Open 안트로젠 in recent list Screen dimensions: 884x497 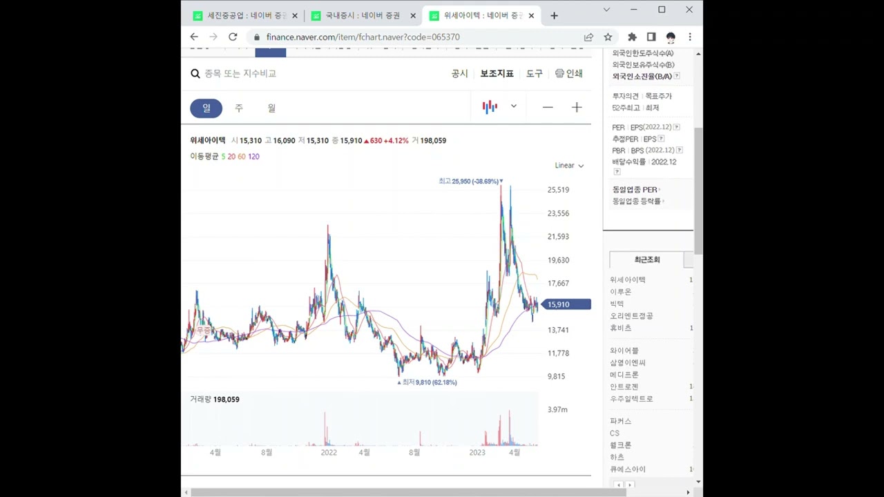[624, 387]
